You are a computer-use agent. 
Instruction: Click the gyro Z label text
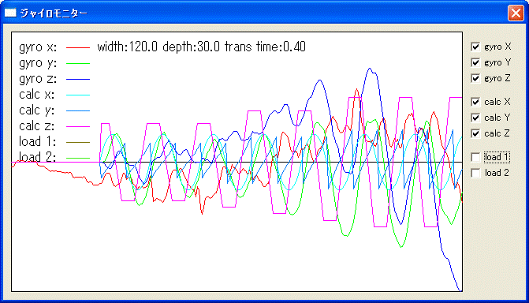(497, 78)
